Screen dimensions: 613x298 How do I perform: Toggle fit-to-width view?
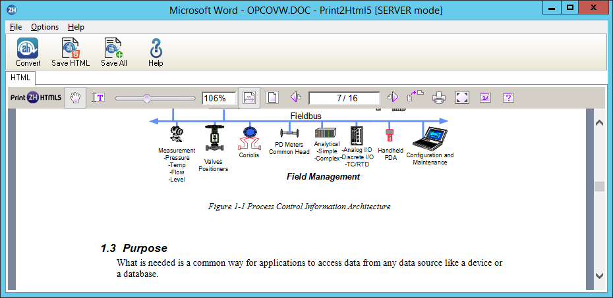coord(249,97)
